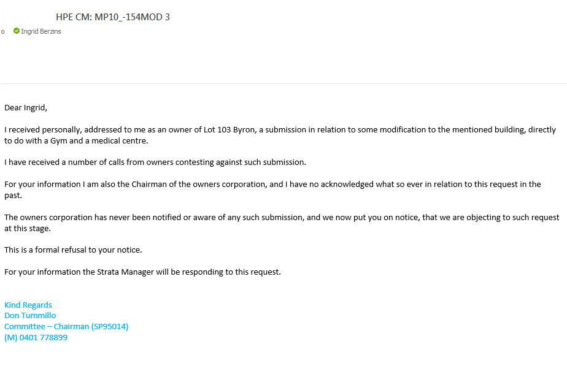The width and height of the screenshot is (567, 374).
Task: Click the phone number 0401 778899
Action: [44, 337]
